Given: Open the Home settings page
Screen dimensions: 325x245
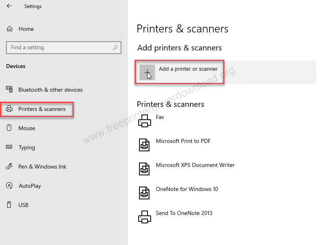Looking at the screenshot, I should click(x=26, y=29).
